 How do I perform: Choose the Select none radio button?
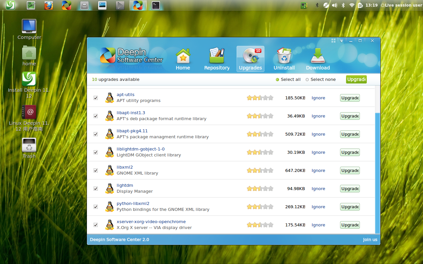click(x=307, y=79)
